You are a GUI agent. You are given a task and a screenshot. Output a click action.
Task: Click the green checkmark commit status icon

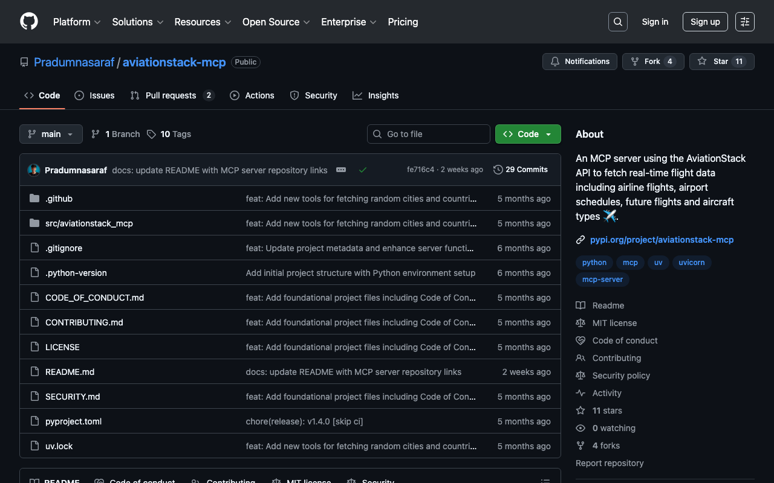click(x=363, y=170)
